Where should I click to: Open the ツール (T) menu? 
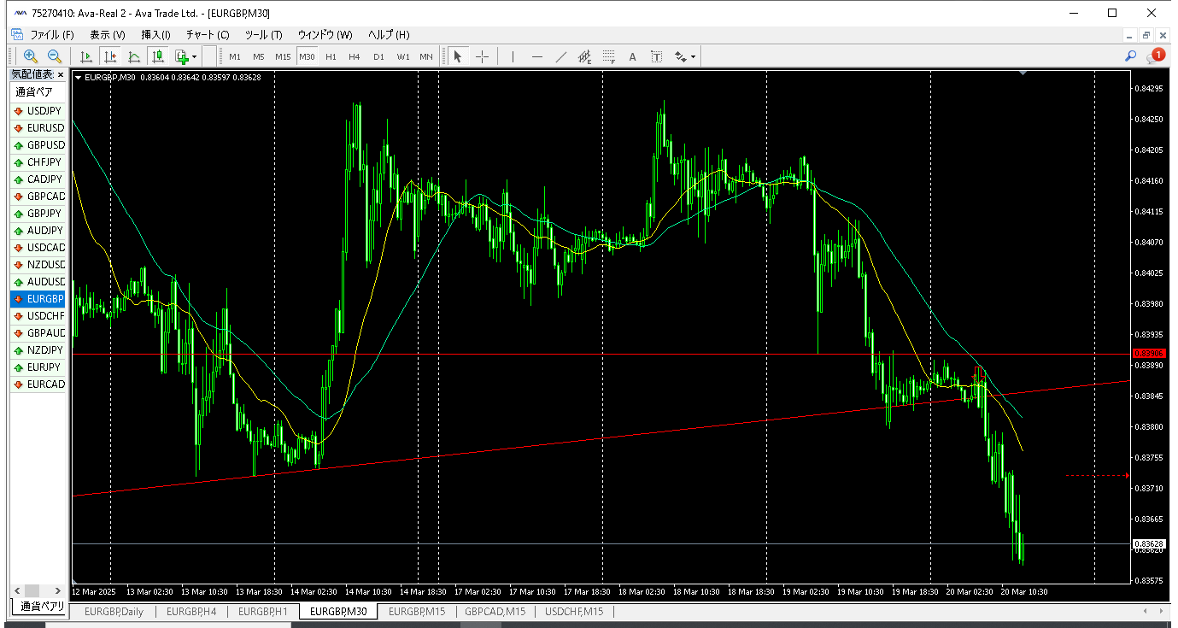point(263,35)
